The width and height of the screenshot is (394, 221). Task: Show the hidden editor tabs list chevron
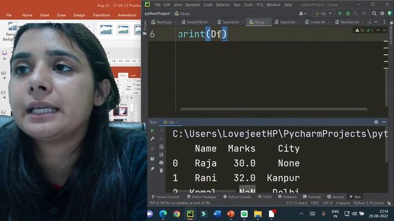(x=376, y=22)
